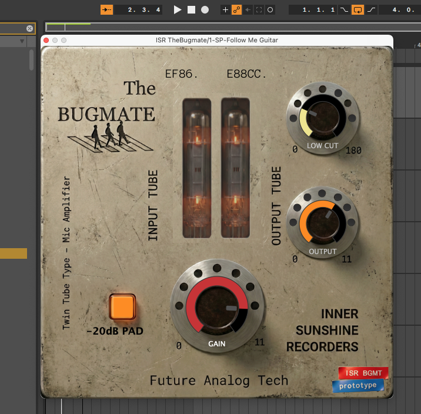Click the blue prototype badge
This screenshot has height=414, width=421.
(x=358, y=386)
